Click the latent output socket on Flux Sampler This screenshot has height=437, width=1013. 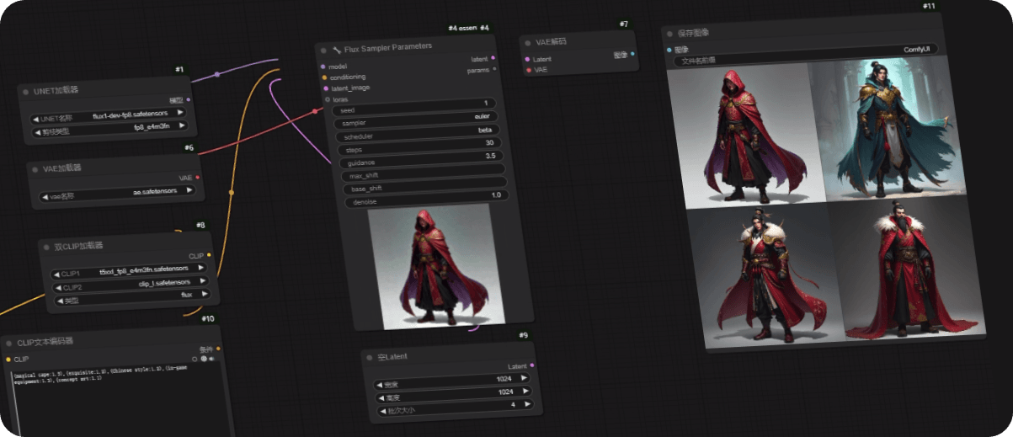[493, 58]
